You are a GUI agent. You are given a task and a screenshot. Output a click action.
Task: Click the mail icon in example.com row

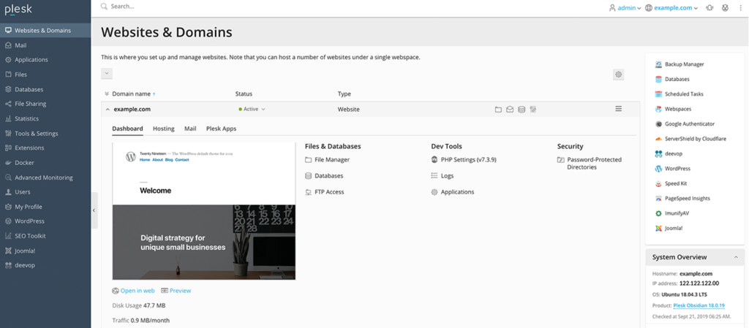(x=510, y=109)
